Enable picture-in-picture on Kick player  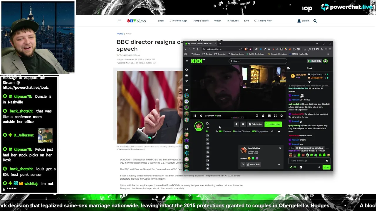click(x=257, y=116)
